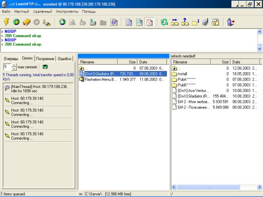Open the remote Install folder
This screenshot has height=197, width=263.
pyautogui.click(x=182, y=74)
